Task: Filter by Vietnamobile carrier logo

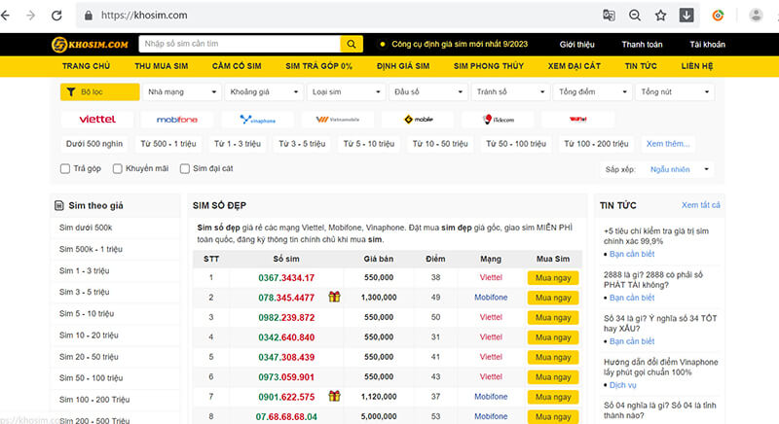Action: 337,119
